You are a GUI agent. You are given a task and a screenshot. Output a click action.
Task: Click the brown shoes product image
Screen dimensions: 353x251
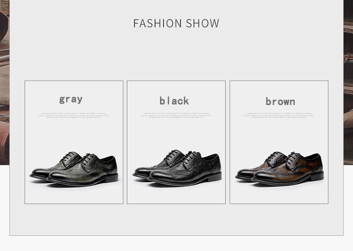tap(280, 168)
